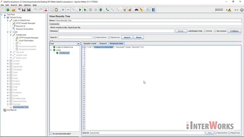
Task: Click the Copy toolbar icon
Action: tap(51, 10)
